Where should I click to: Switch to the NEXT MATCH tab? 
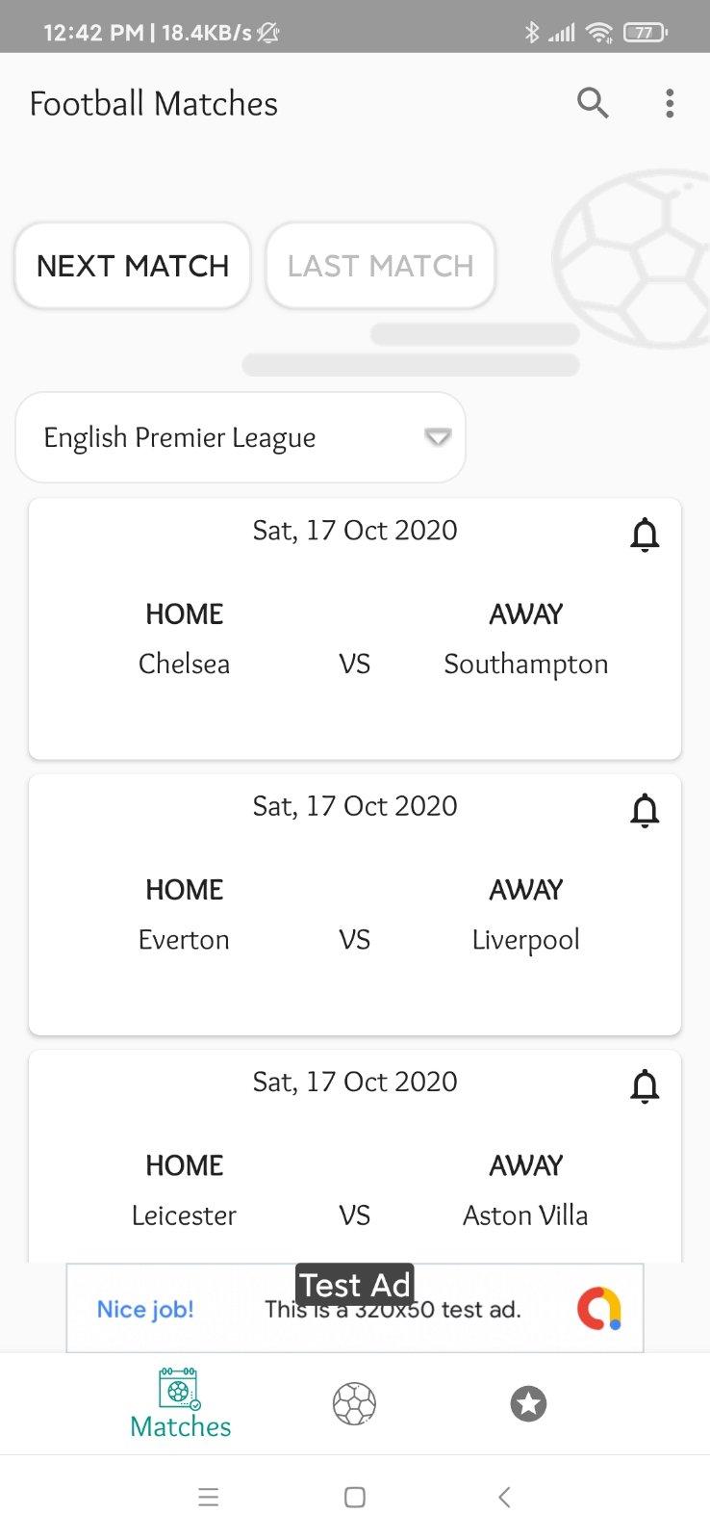click(x=133, y=266)
